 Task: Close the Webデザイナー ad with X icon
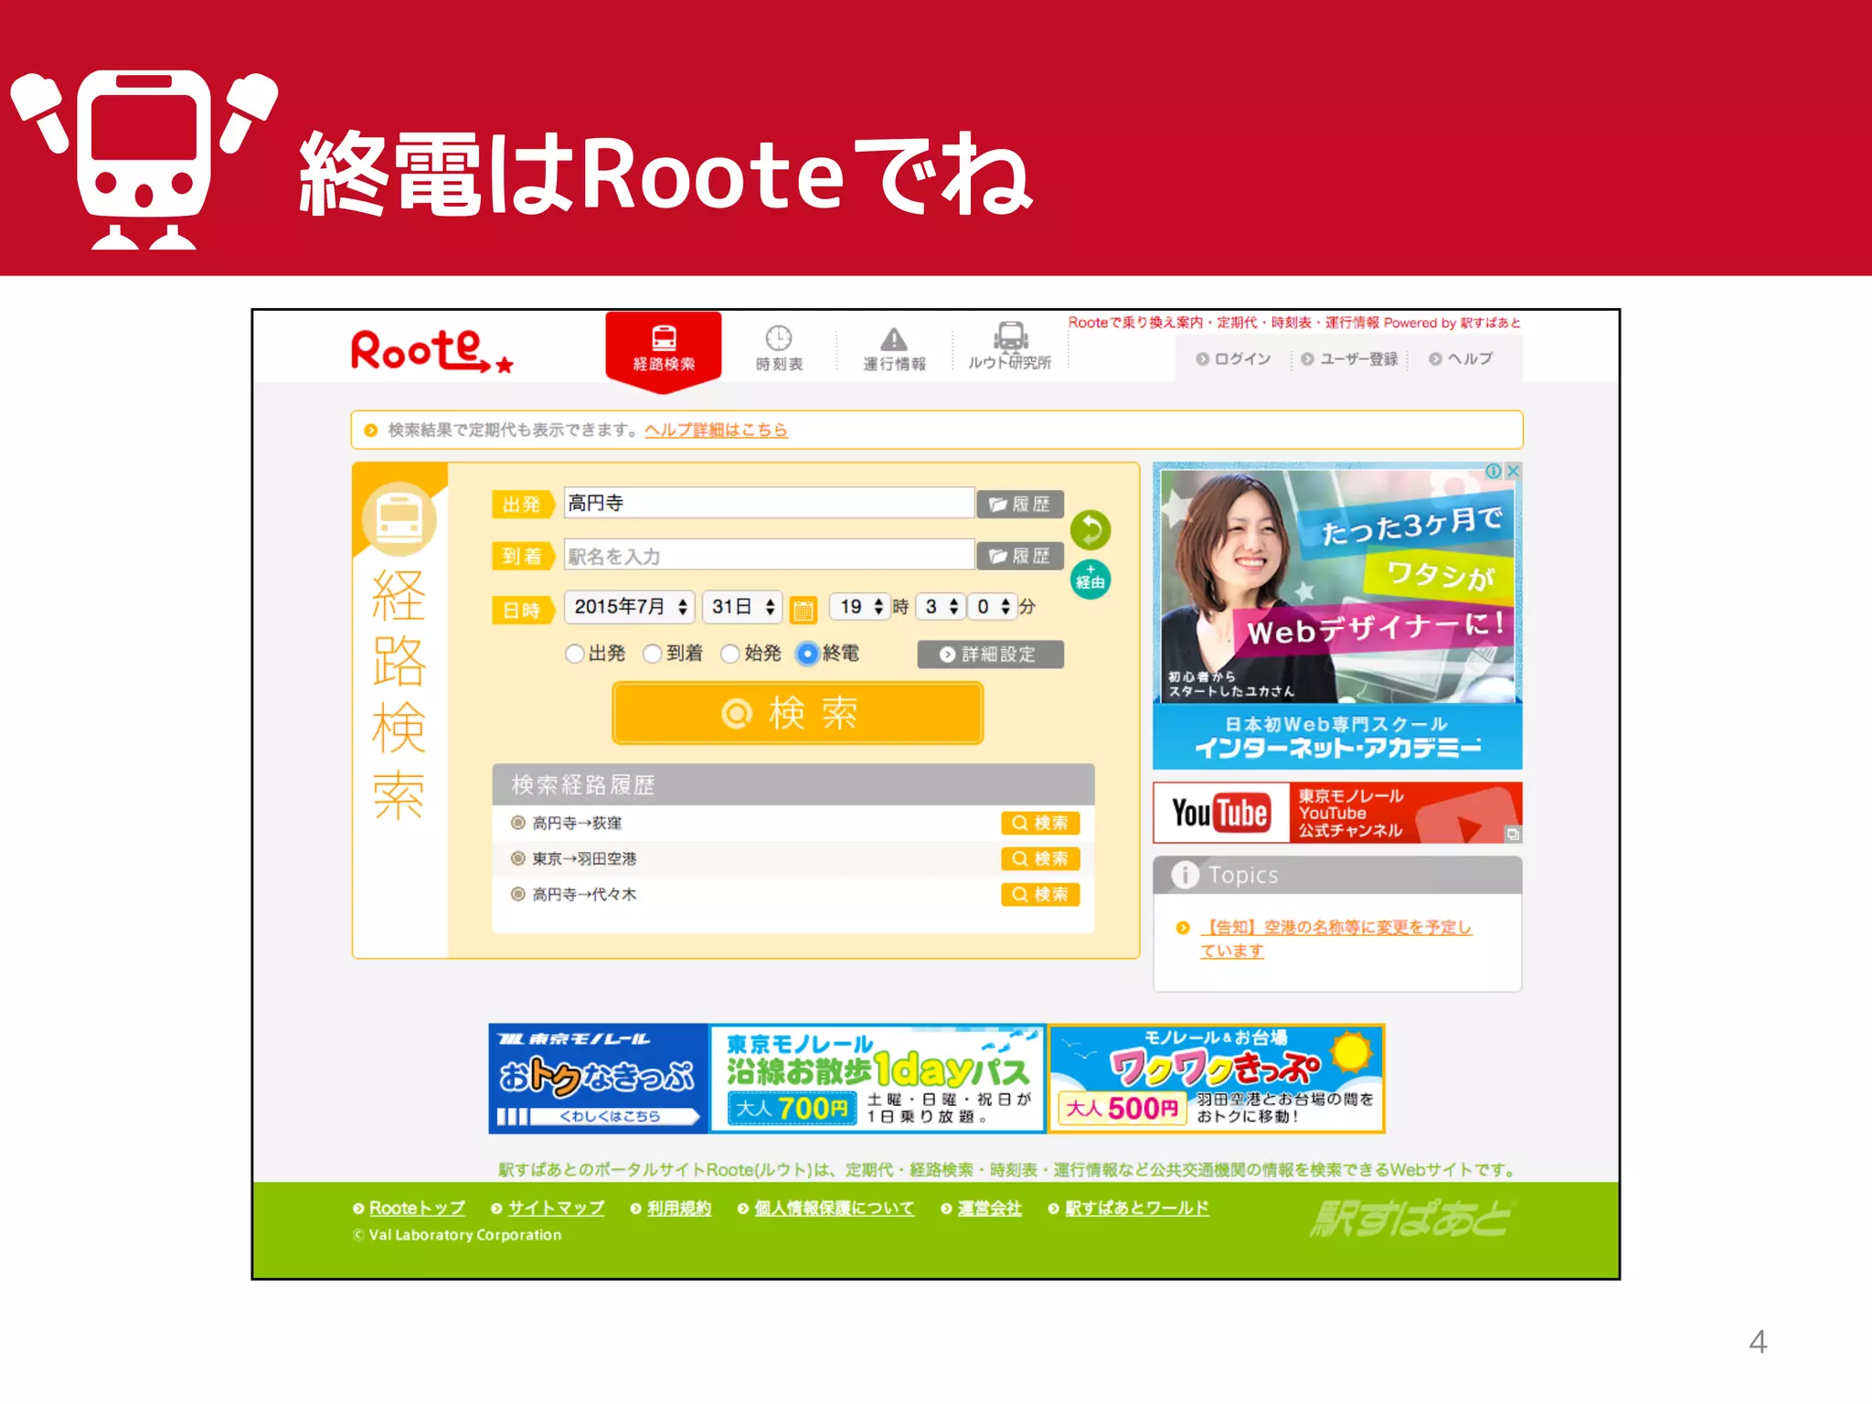1513,471
